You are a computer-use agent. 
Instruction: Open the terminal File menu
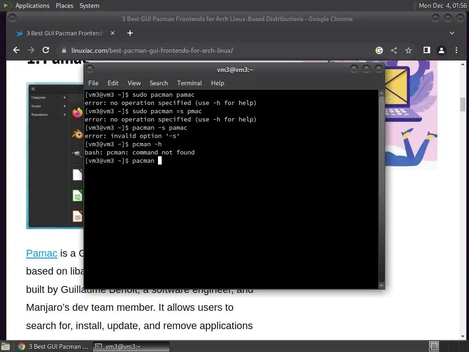tap(93, 83)
